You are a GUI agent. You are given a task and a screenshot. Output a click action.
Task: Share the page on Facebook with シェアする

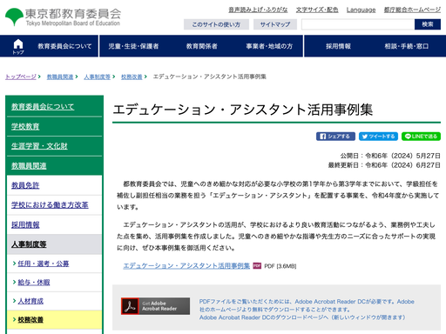tap(335, 137)
